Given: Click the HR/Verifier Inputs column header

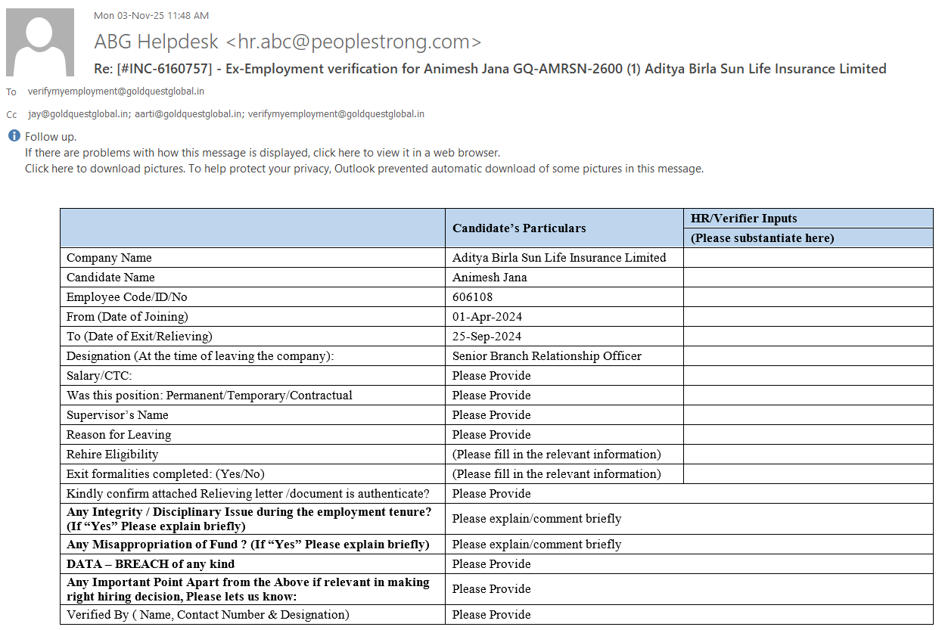Looking at the screenshot, I should [x=743, y=219].
